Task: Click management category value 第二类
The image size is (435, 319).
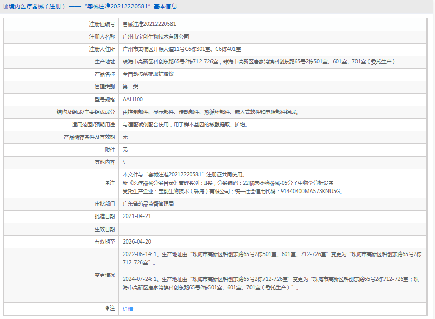Action: pyautogui.click(x=130, y=87)
